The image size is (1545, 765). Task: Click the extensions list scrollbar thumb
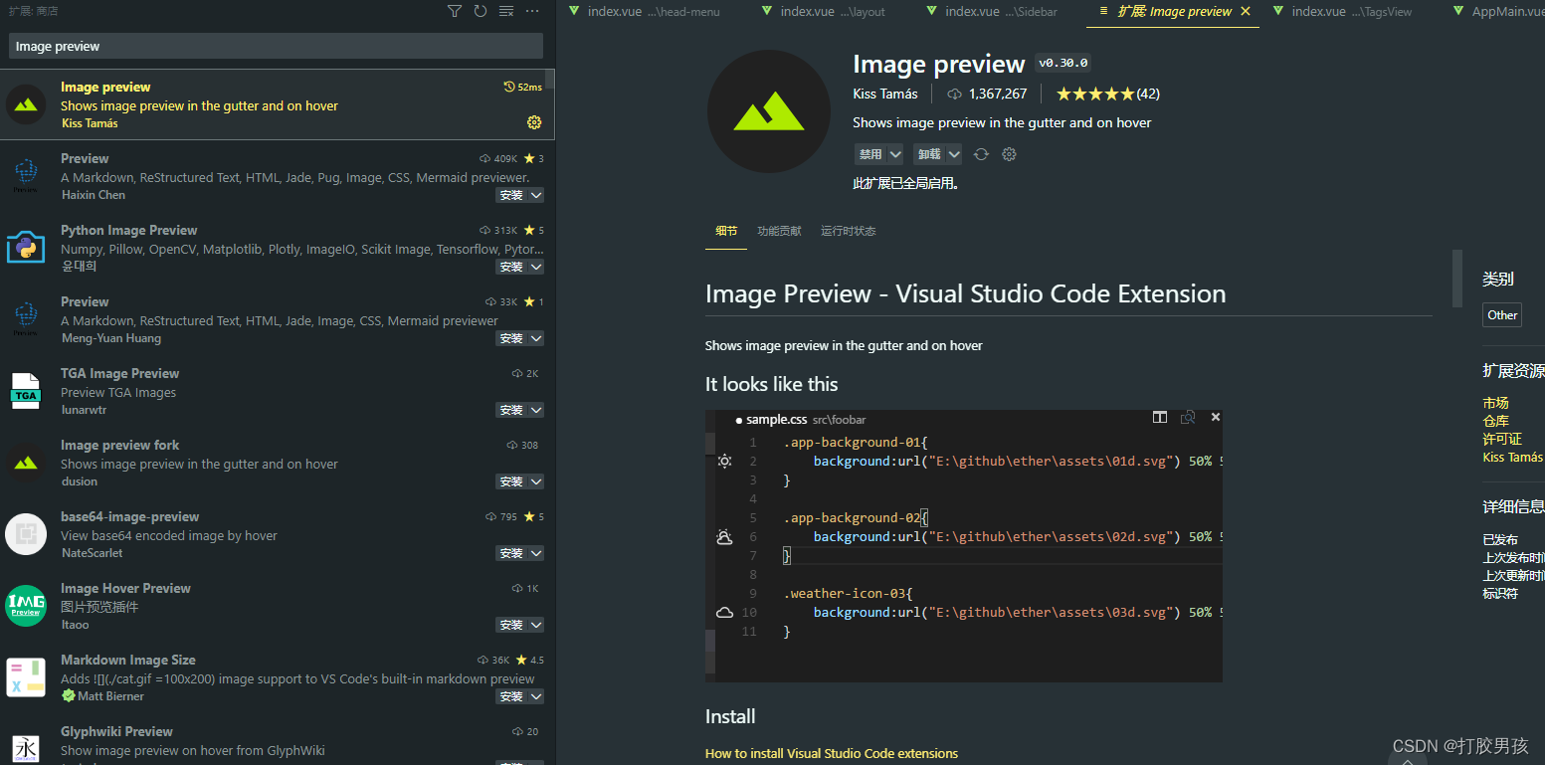point(550,80)
